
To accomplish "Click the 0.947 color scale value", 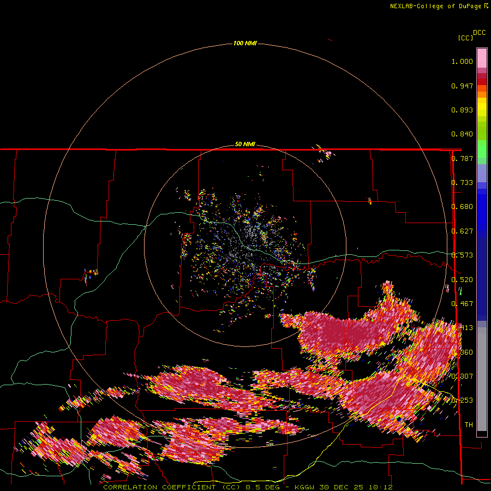I will tap(462, 86).
